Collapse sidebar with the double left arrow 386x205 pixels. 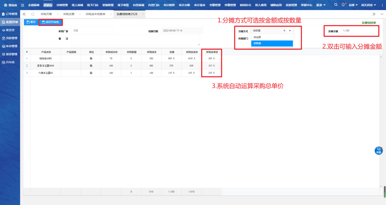pos(24,14)
